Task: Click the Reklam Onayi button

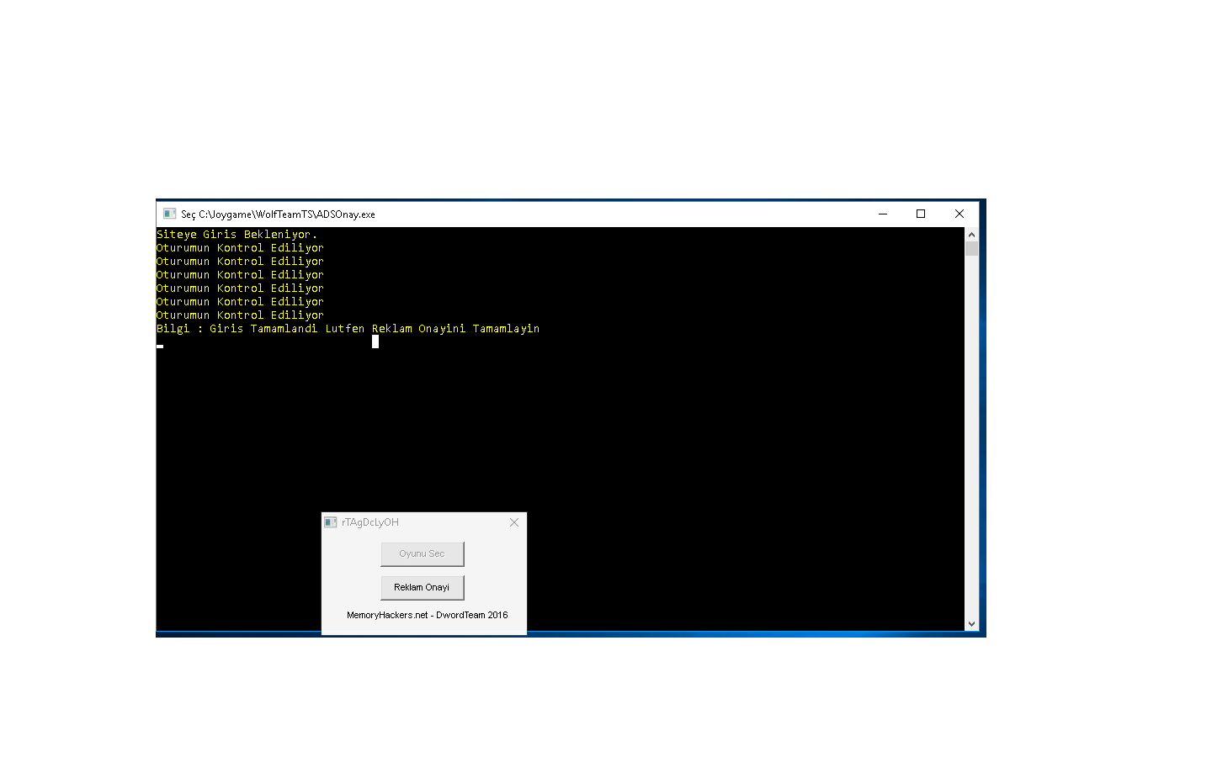Action: [422, 587]
